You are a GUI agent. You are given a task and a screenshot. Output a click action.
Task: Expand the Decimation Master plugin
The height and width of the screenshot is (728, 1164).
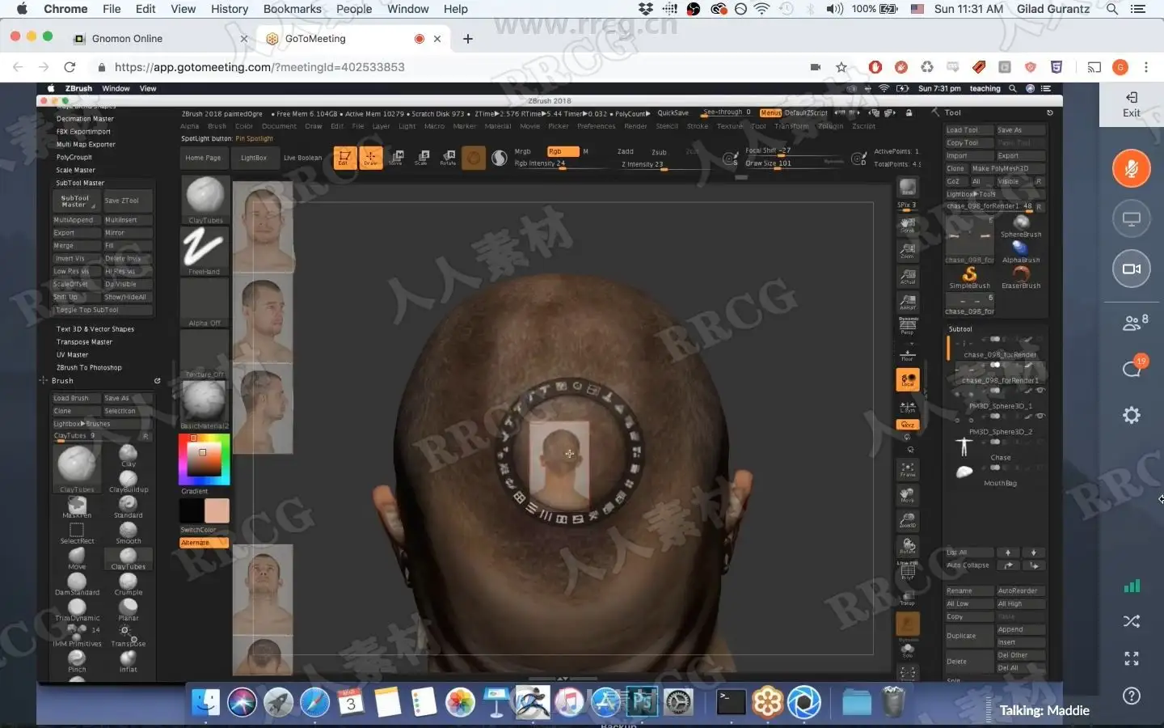(x=85, y=119)
